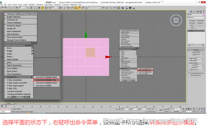This screenshot has height=126, width=207.
Task: Toggle Generate Mapping Coords checkbox
Action: click(189, 73)
